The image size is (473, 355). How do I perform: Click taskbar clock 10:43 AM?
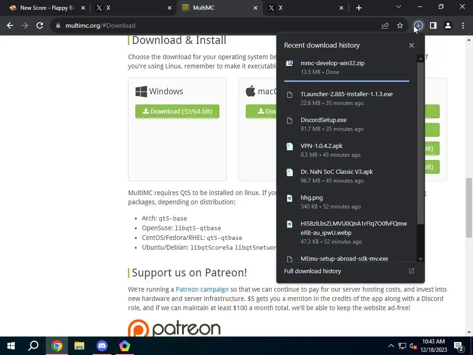click(433, 342)
